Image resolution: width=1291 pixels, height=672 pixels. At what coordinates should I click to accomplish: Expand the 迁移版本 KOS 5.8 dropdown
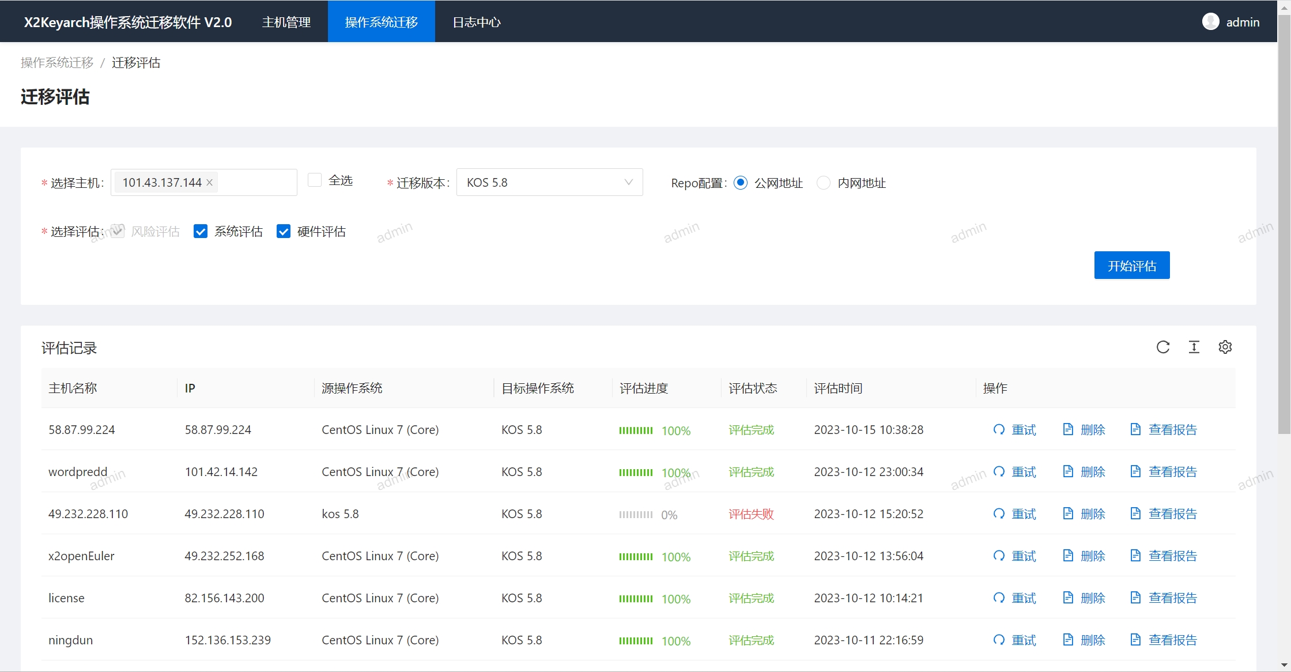pyautogui.click(x=549, y=183)
